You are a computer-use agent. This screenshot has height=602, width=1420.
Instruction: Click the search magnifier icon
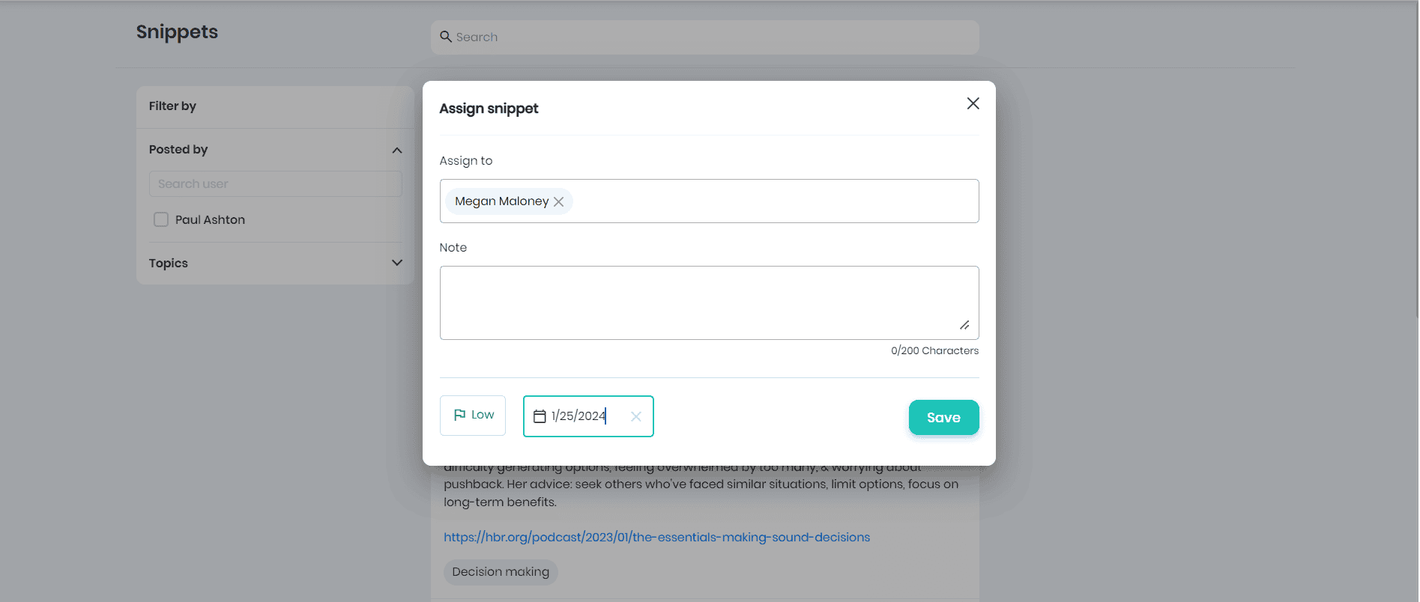pyautogui.click(x=446, y=37)
